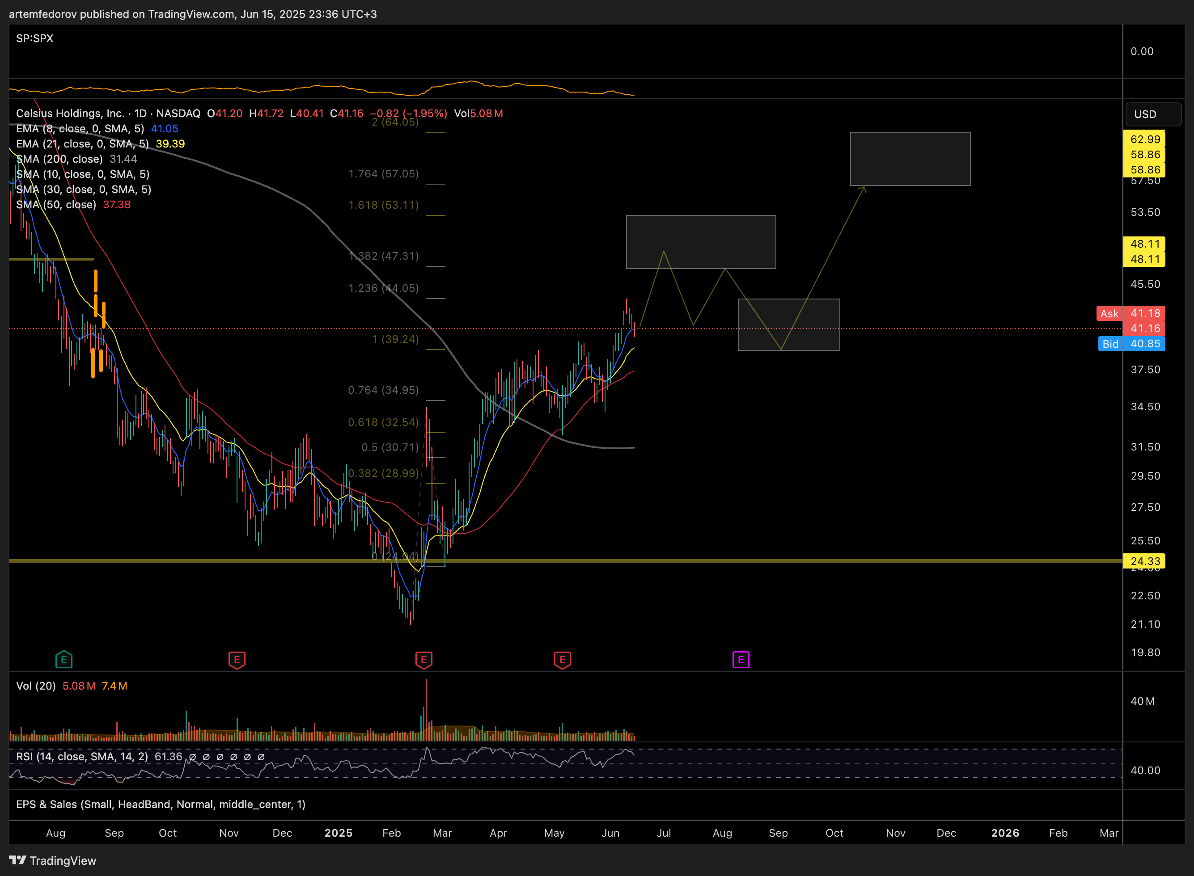Viewport: 1194px width, 876px height.
Task: Click the 37.50 price axis tick
Action: (1145, 369)
